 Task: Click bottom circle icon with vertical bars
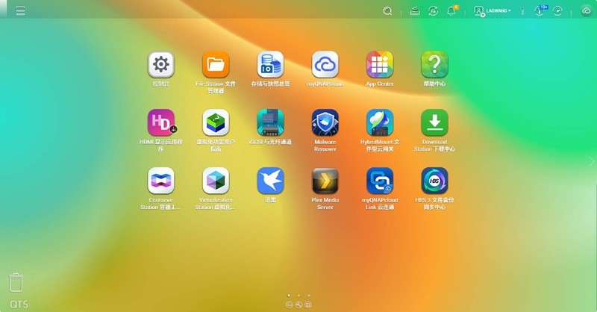(308, 305)
